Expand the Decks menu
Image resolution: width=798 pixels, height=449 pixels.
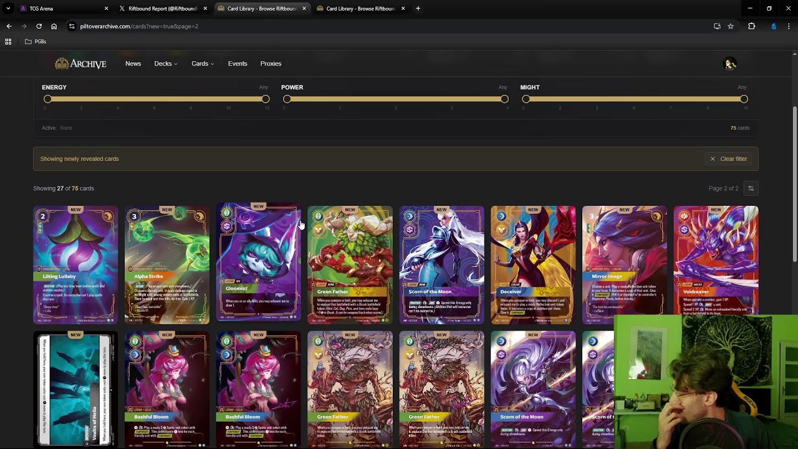pos(166,64)
